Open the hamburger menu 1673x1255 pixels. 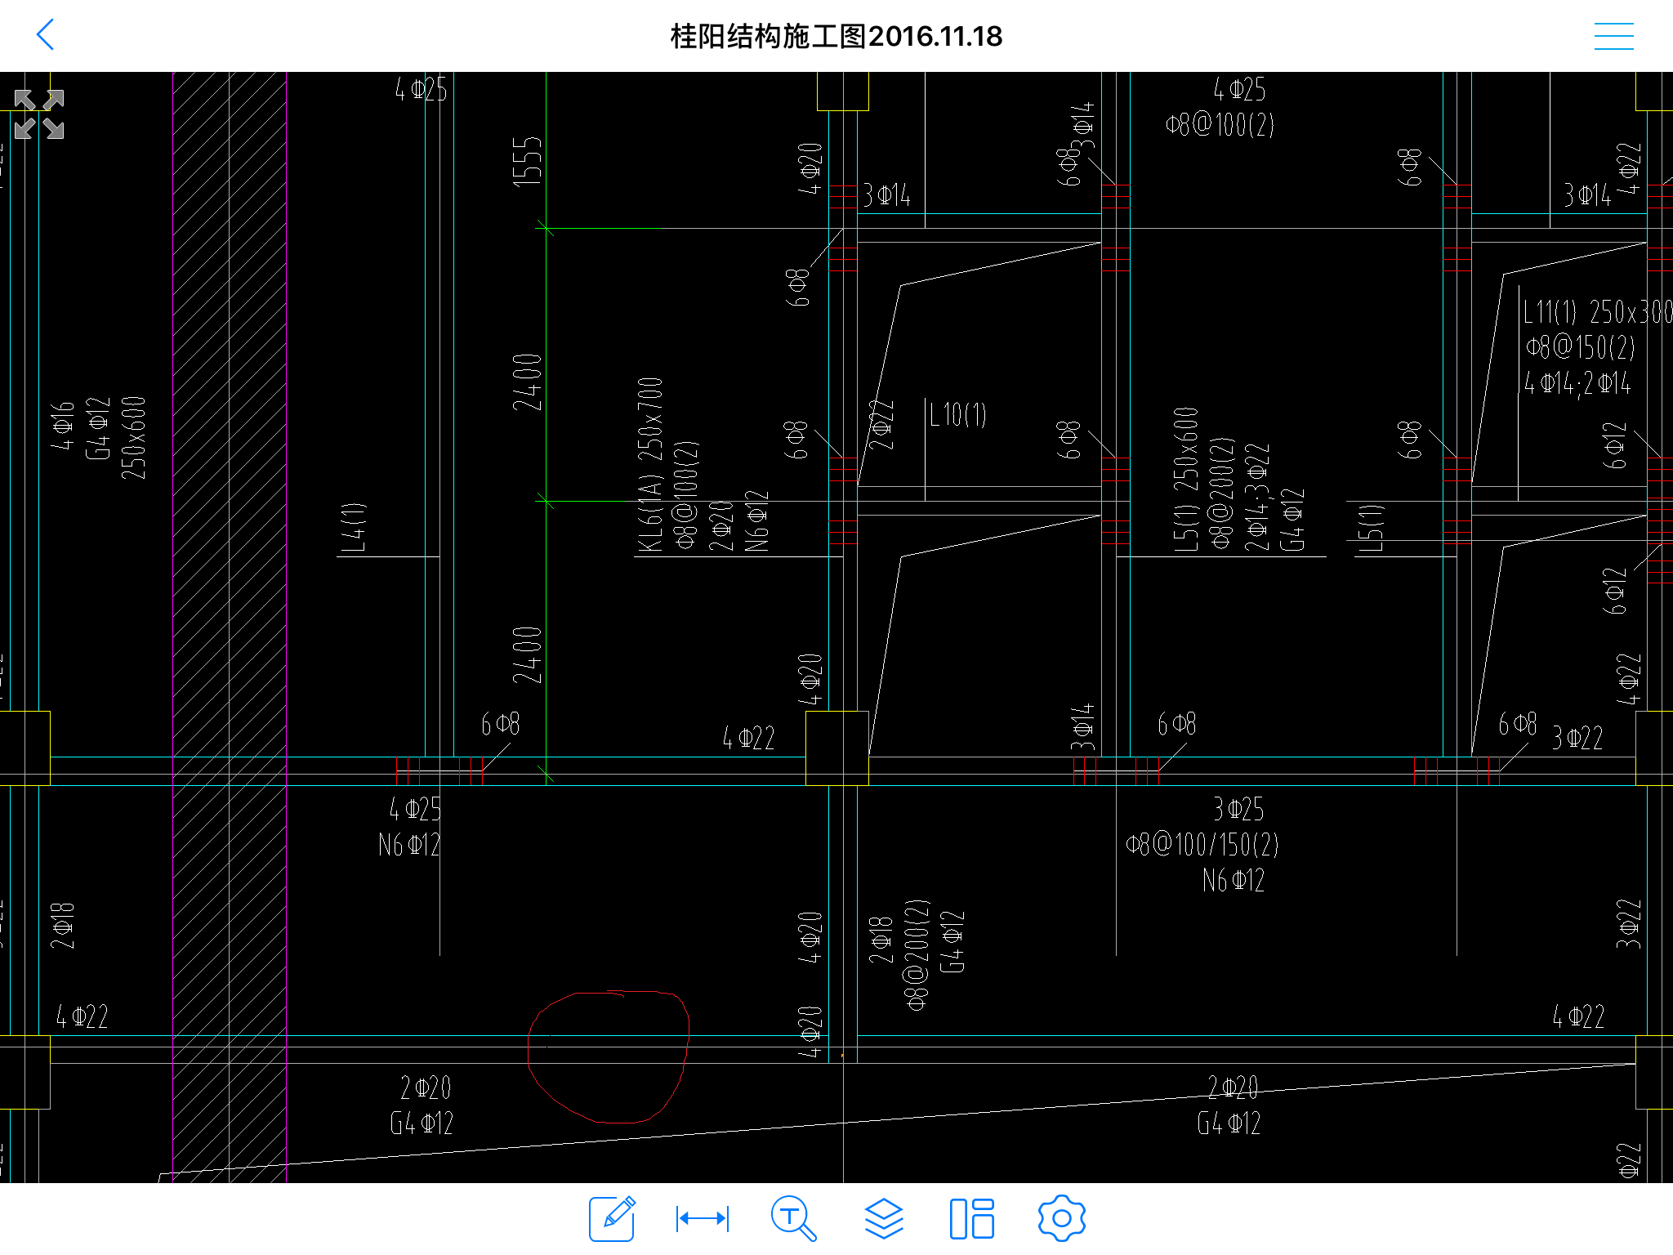click(x=1613, y=36)
